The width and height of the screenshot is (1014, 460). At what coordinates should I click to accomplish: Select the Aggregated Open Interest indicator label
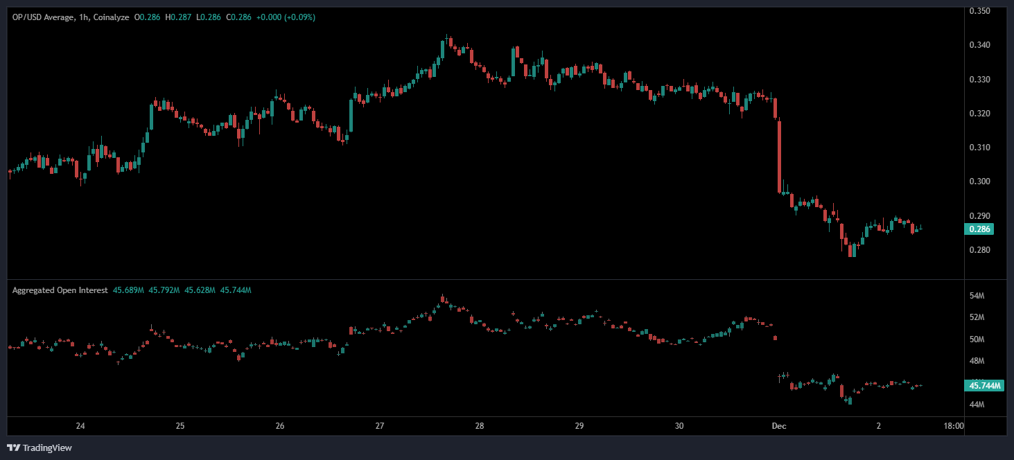[60, 290]
